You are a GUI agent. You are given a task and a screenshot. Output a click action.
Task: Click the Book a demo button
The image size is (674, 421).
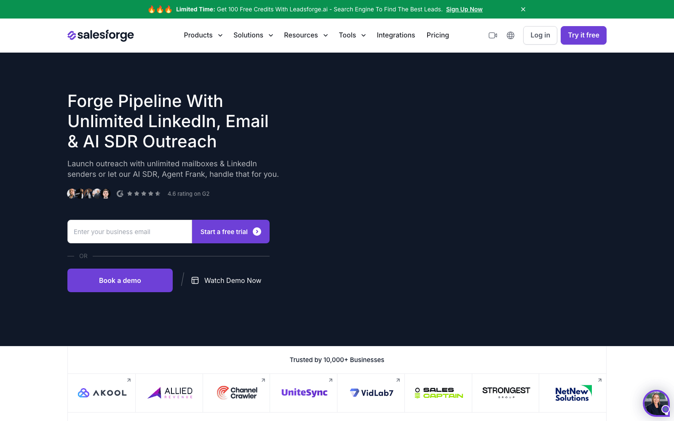pyautogui.click(x=120, y=280)
